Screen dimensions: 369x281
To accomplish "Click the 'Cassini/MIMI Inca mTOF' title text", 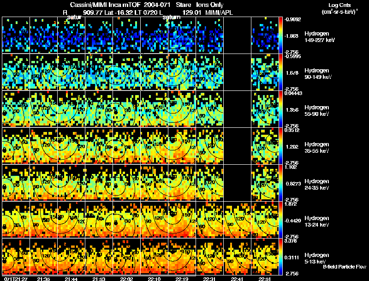I will [x=105, y=5].
